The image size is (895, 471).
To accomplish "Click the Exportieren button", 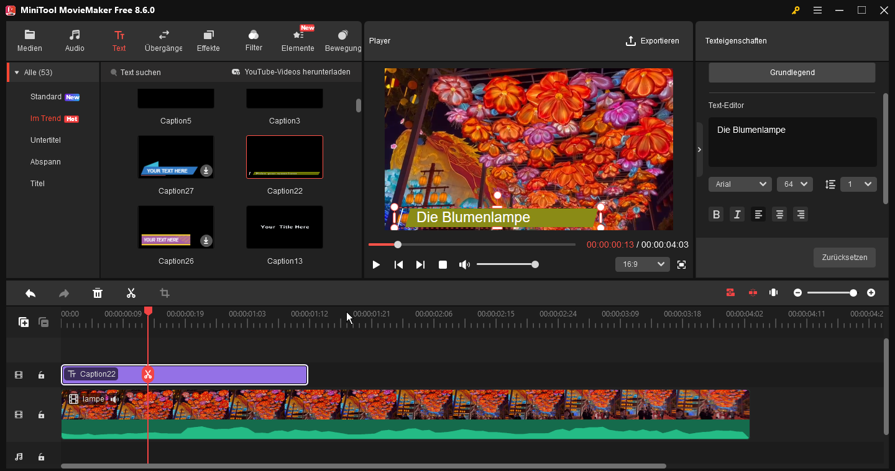I will 653,40.
